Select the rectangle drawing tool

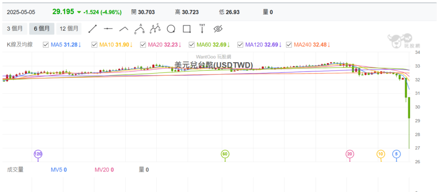click(187, 29)
